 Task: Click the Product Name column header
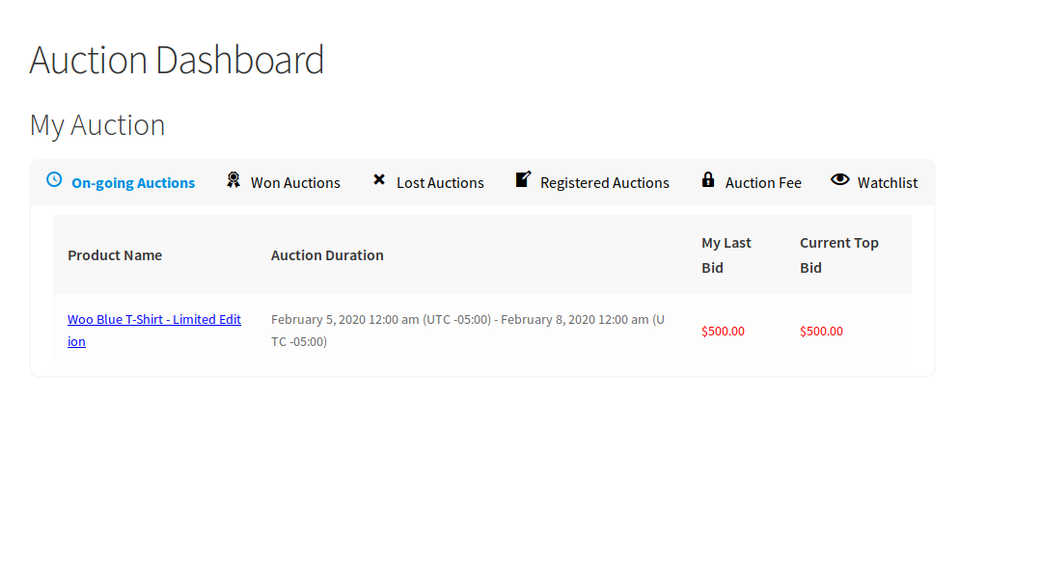click(x=115, y=255)
